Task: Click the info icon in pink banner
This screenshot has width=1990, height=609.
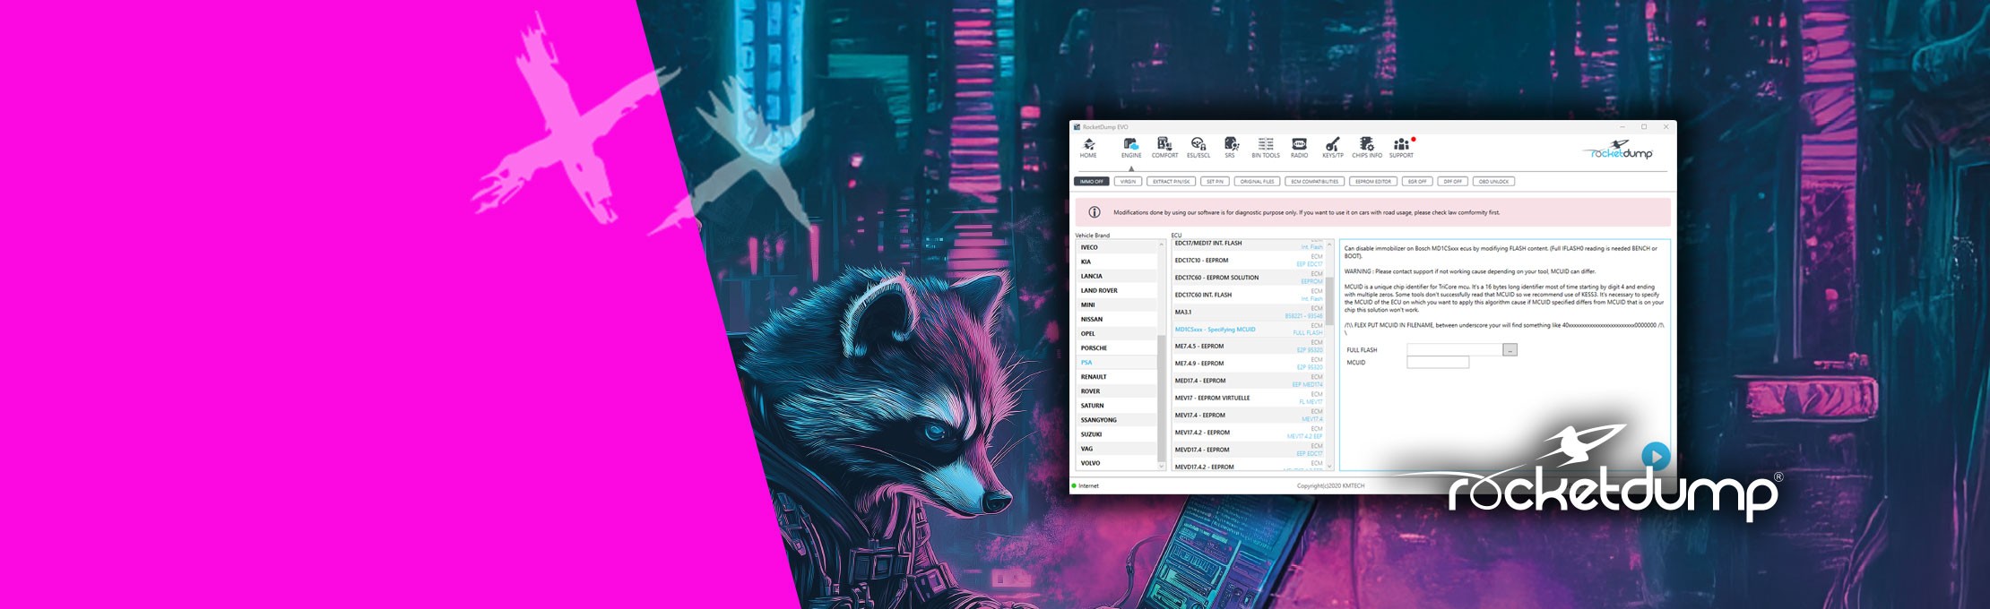Action: 1094,212
